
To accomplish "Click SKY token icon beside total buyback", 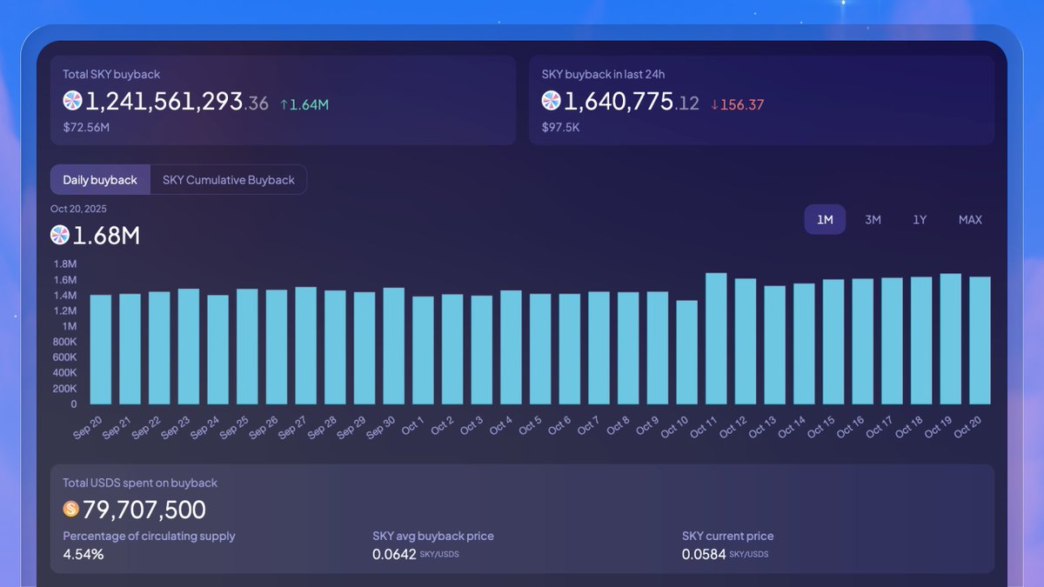I will click(73, 101).
